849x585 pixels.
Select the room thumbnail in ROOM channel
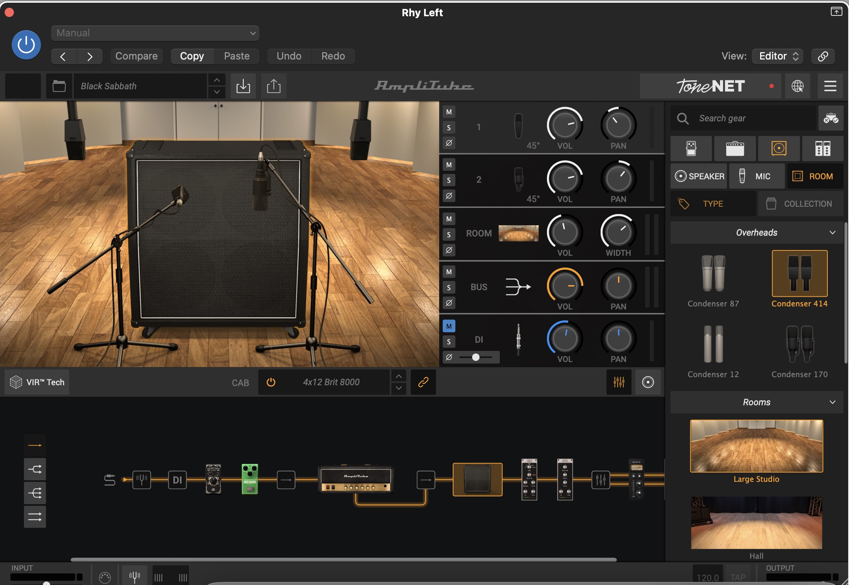pyautogui.click(x=518, y=233)
